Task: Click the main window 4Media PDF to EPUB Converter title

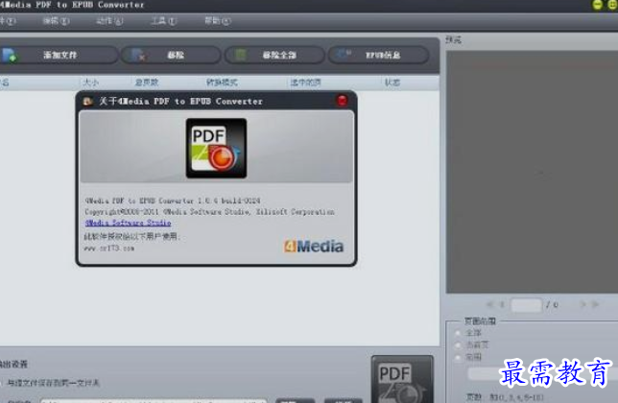Action: pyautogui.click(x=72, y=5)
